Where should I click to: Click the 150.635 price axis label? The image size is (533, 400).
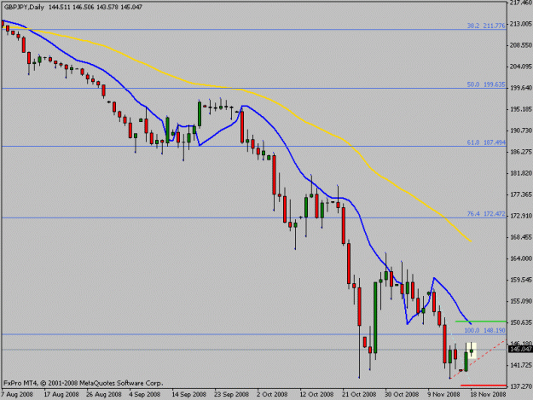tap(520, 322)
